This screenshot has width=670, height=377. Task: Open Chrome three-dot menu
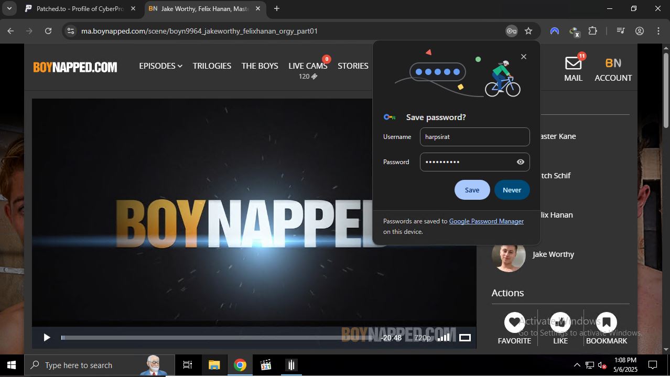(x=658, y=31)
